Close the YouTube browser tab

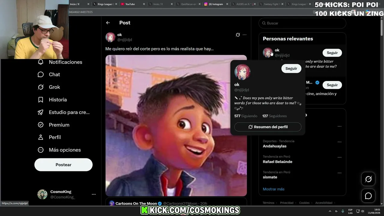pos(144,4)
